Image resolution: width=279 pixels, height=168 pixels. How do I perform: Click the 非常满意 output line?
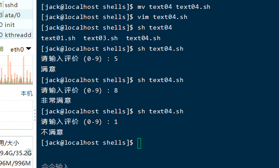point(56,101)
